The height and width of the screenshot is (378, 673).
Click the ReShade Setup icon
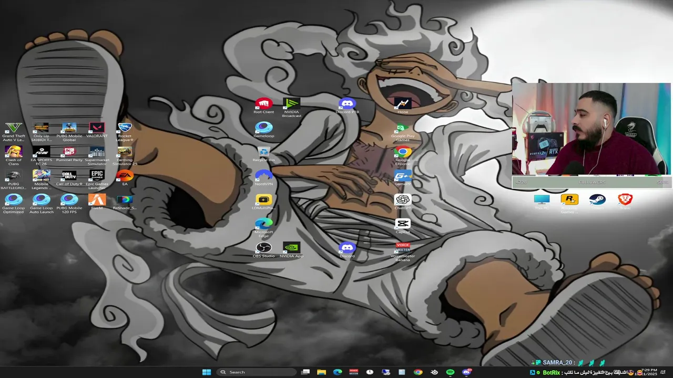pyautogui.click(x=125, y=202)
